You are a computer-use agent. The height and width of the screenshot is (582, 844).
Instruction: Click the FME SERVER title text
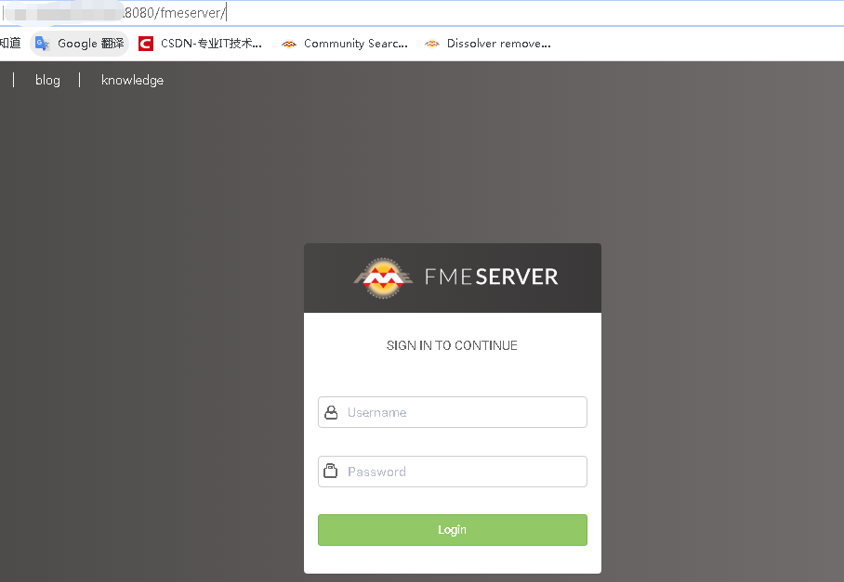[491, 277]
